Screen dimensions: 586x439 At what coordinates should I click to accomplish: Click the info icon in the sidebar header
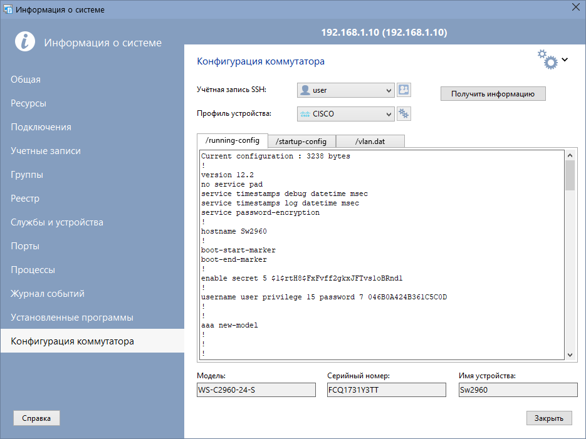coord(24,42)
